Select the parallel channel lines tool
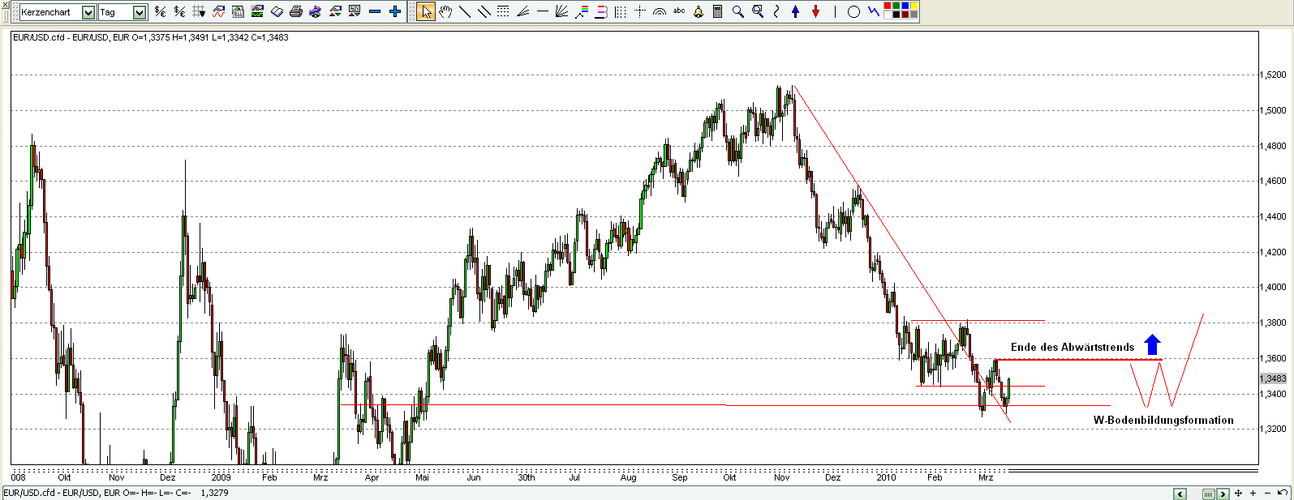The width and height of the screenshot is (1294, 500). [x=484, y=11]
